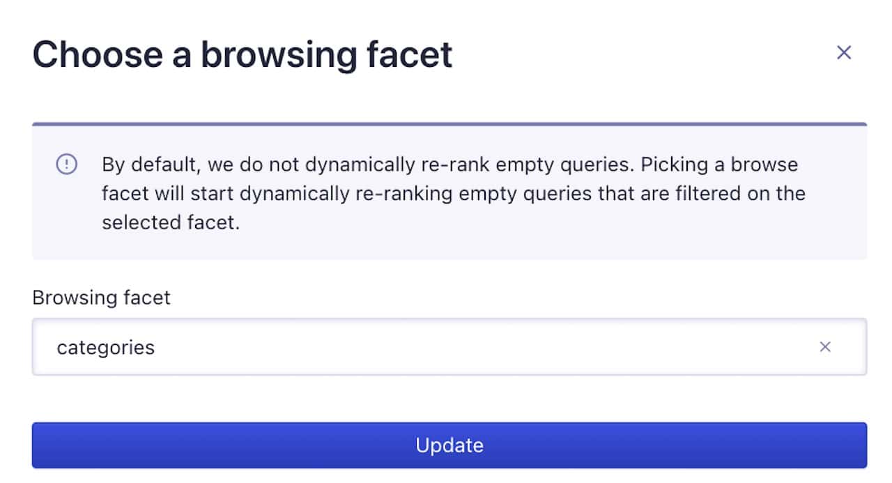Click the Choose a browsing facet title
This screenshot has width=892, height=483.
243,54
